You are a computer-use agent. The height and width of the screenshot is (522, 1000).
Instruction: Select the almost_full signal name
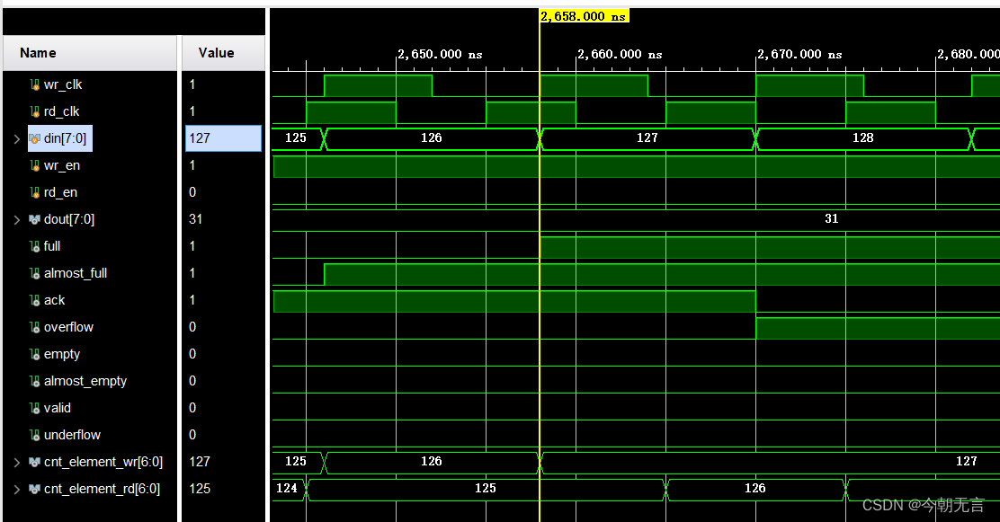click(x=76, y=273)
